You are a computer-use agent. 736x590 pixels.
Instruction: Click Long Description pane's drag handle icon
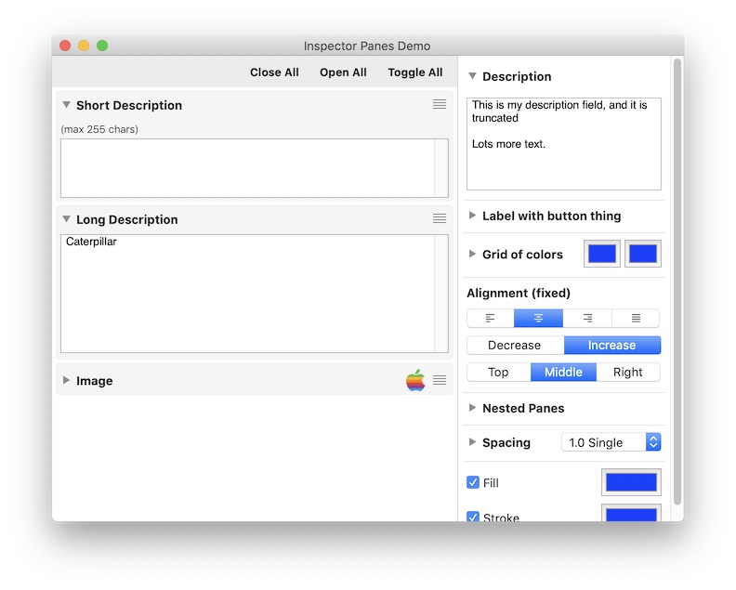440,219
